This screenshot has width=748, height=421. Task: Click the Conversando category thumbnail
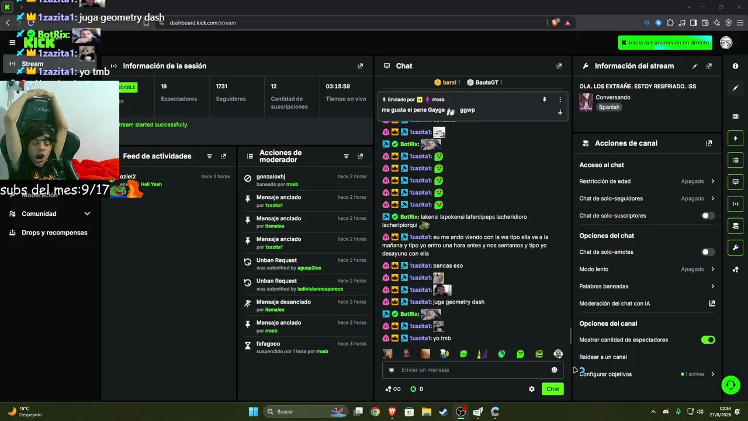[586, 102]
